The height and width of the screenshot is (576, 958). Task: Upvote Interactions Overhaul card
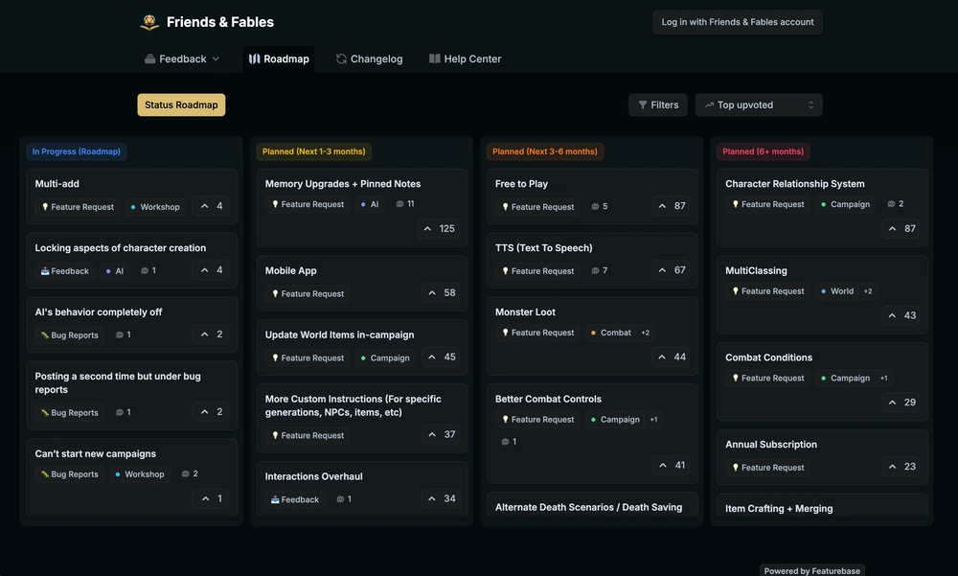442,499
